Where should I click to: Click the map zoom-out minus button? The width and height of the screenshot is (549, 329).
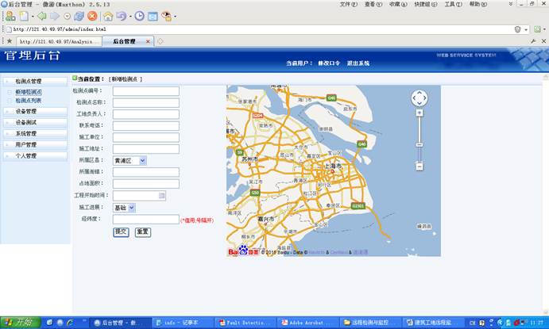[419, 166]
